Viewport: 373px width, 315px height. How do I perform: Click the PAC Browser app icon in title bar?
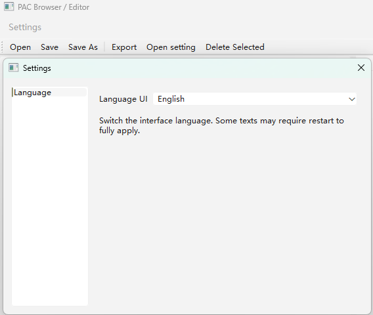coord(9,7)
